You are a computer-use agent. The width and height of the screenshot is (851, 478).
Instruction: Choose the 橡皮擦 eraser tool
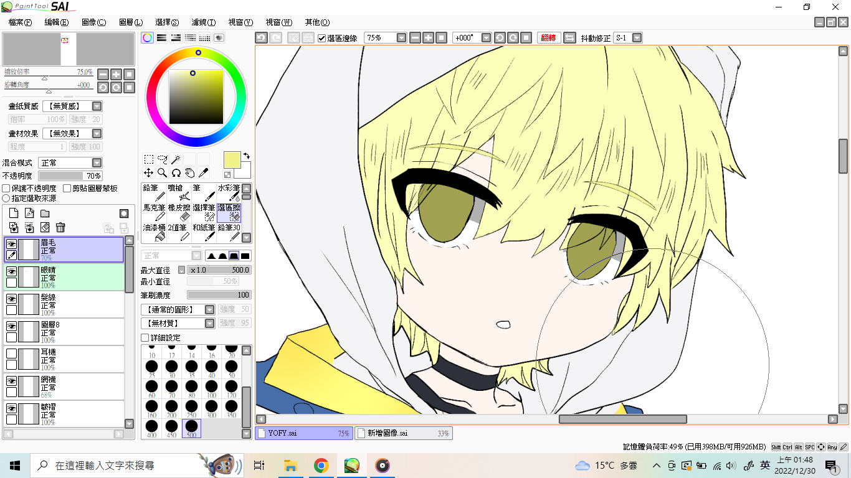point(179,213)
